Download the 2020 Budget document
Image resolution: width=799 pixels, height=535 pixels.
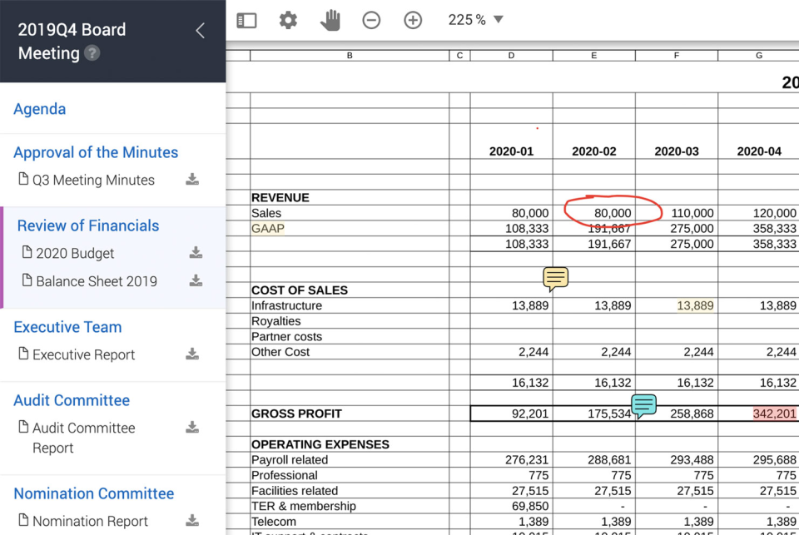[x=195, y=253]
